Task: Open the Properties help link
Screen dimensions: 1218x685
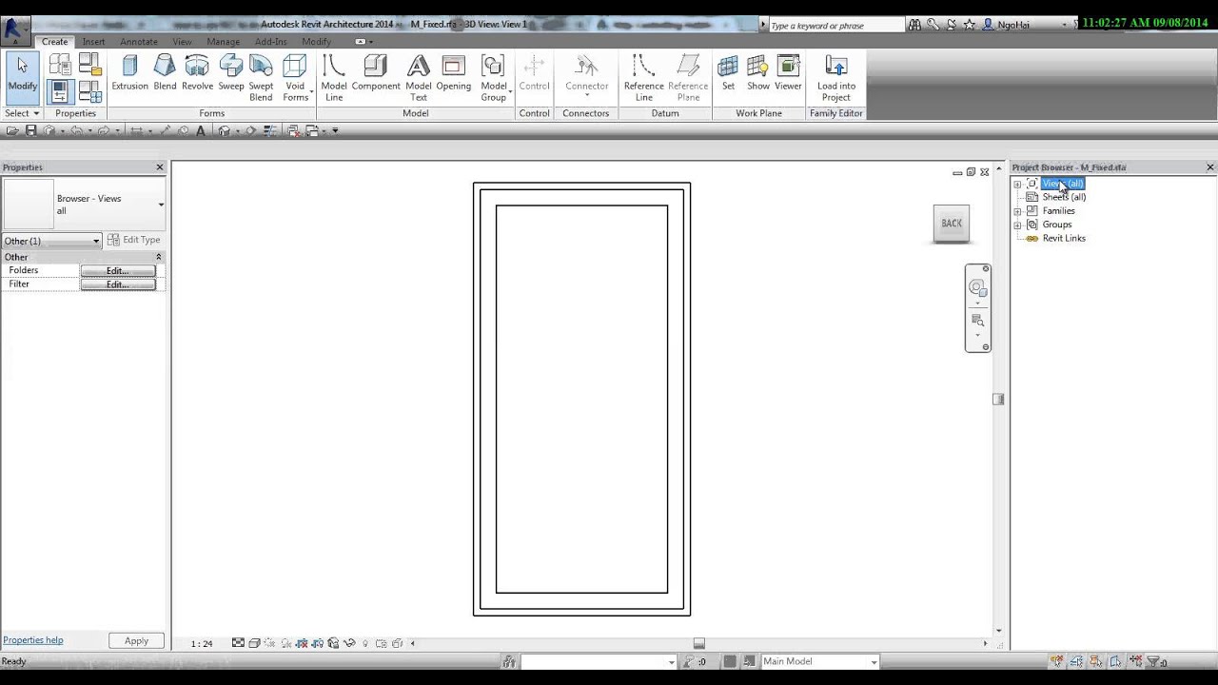Action: tap(33, 640)
